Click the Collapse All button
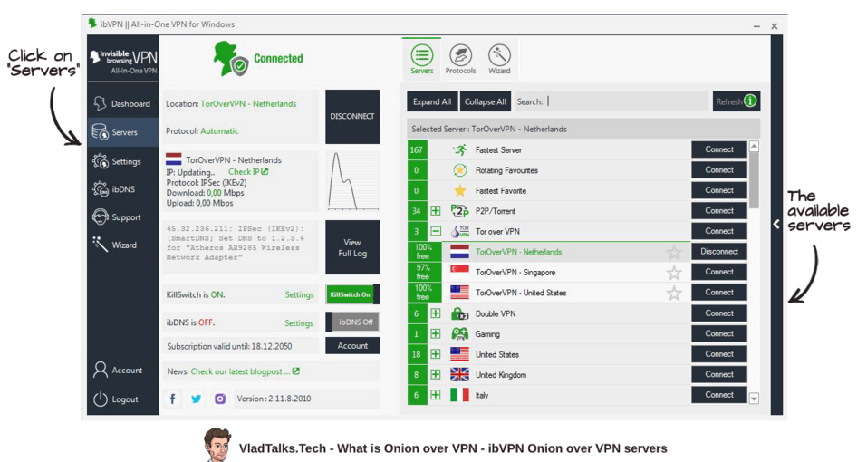This screenshot has width=857, height=462. [486, 101]
